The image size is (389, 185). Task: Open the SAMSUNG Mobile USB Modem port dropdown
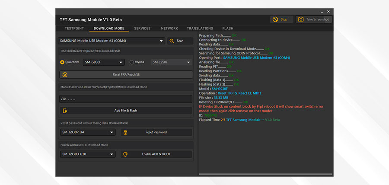click(x=112, y=41)
